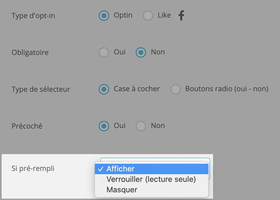
Task: Click the Si pré-rempli field label
Action: coord(33,168)
